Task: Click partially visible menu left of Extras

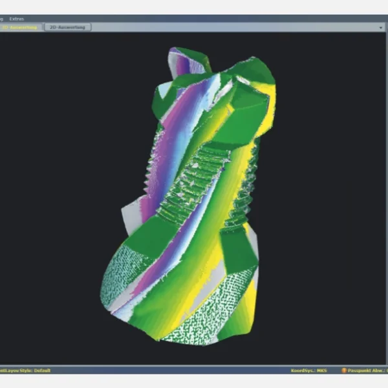Action: [3, 19]
